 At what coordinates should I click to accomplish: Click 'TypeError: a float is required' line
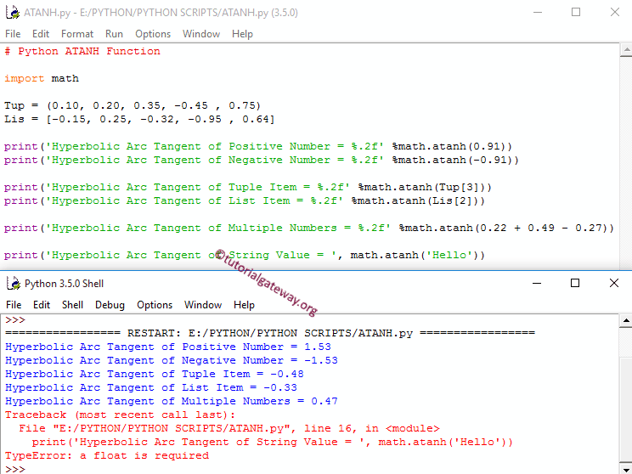click(107, 455)
